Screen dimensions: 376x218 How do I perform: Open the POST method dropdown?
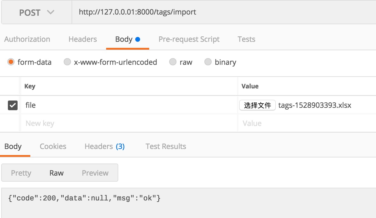click(x=36, y=12)
